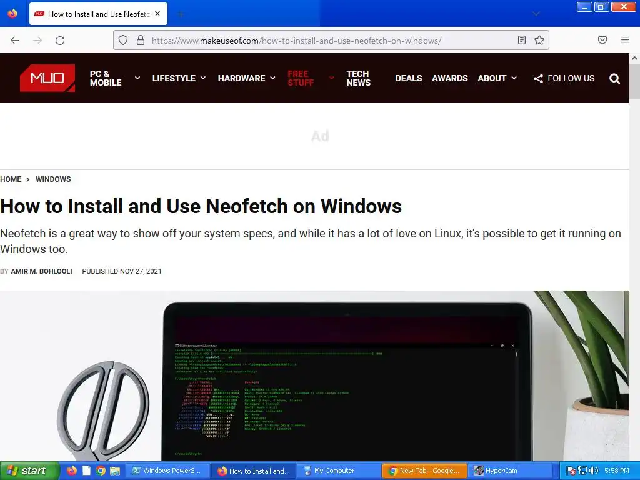The width and height of the screenshot is (640, 480).
Task: Expand the Lifestyle dropdown chevron
Action: 203,78
